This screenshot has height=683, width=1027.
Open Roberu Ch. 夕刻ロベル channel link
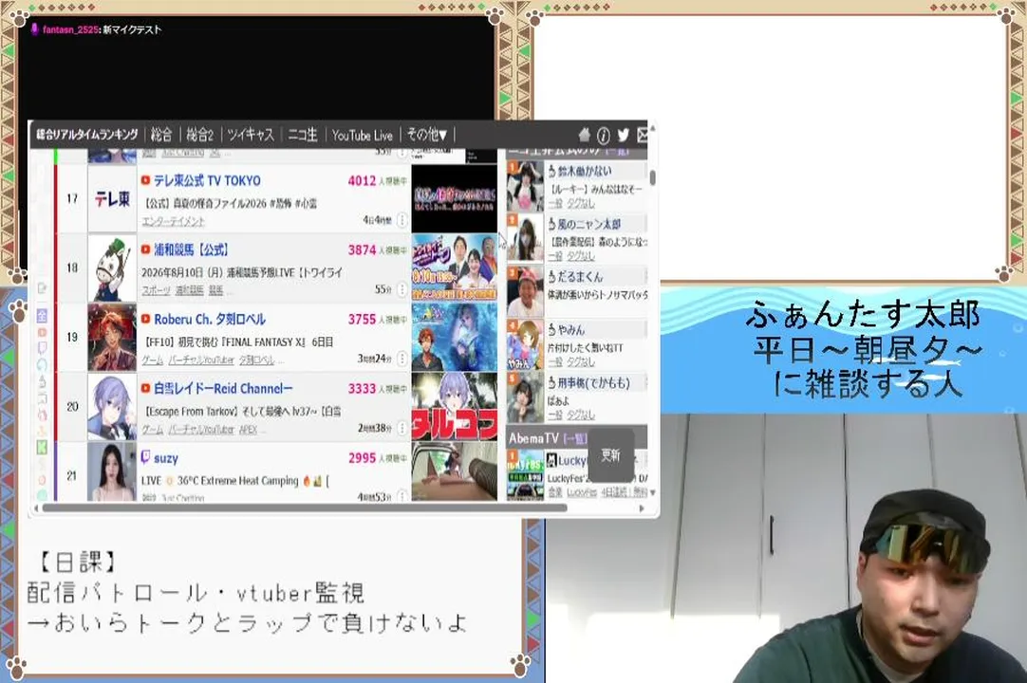pyautogui.click(x=210, y=319)
